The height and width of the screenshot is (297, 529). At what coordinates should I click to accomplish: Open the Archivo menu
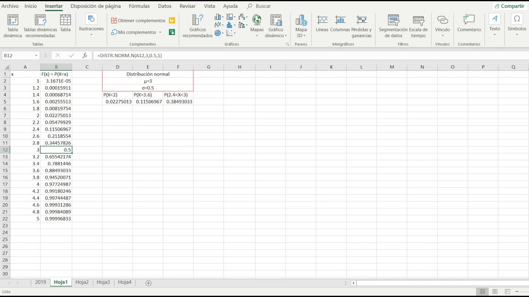(x=10, y=6)
